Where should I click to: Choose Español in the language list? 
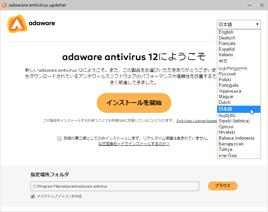click(239, 49)
